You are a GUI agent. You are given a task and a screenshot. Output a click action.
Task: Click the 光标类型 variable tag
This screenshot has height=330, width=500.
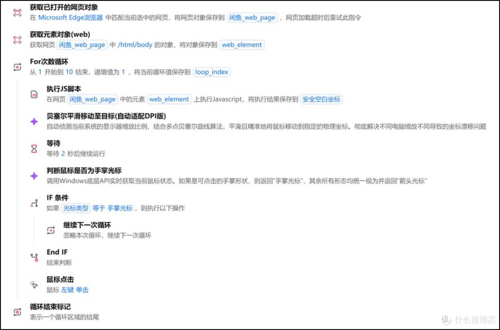pos(76,208)
